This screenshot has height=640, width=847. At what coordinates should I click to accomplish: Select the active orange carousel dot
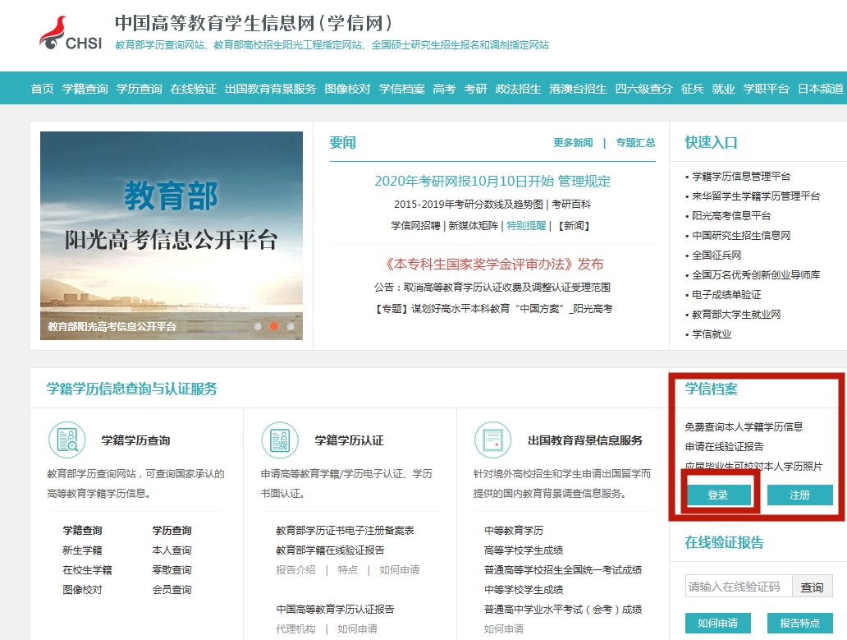pos(274,326)
